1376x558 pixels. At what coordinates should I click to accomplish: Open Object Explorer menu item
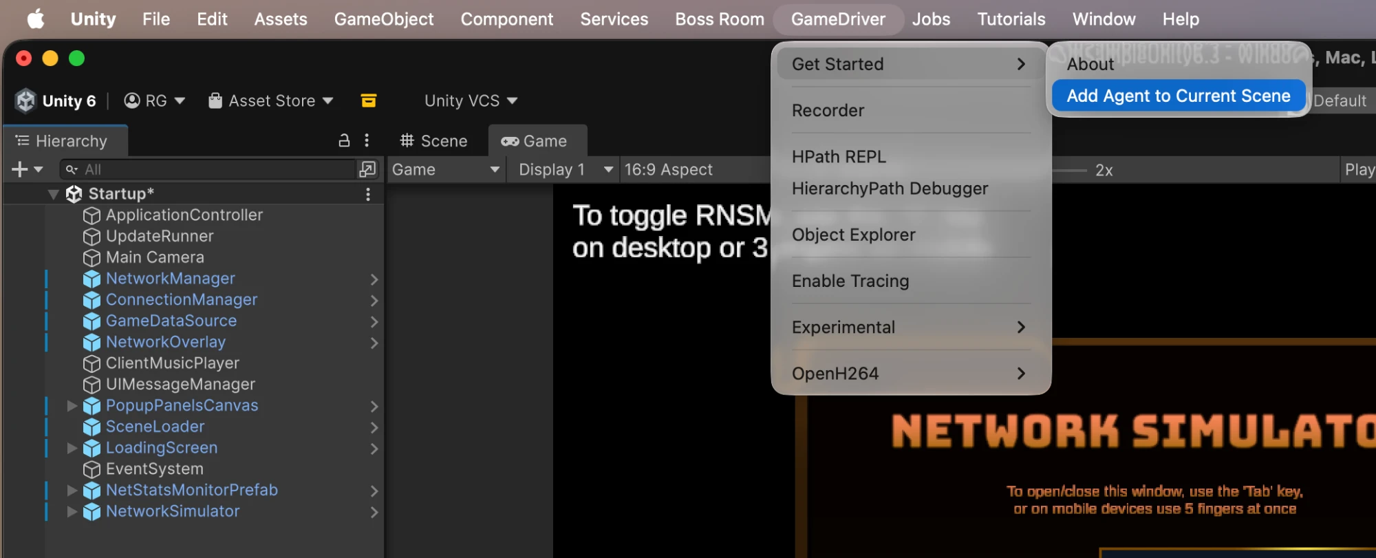910,235
